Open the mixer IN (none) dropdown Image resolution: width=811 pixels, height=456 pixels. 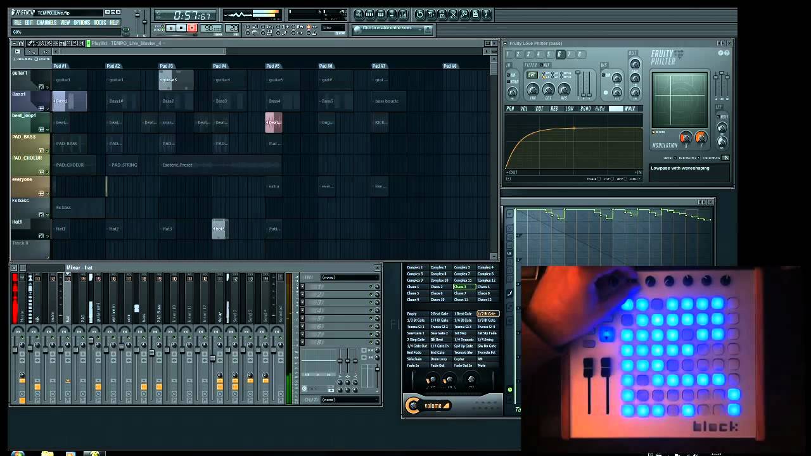tap(348, 277)
